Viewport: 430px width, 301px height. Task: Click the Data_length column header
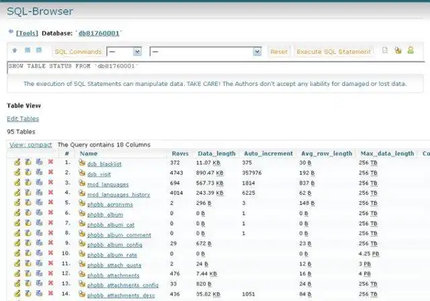tap(216, 153)
